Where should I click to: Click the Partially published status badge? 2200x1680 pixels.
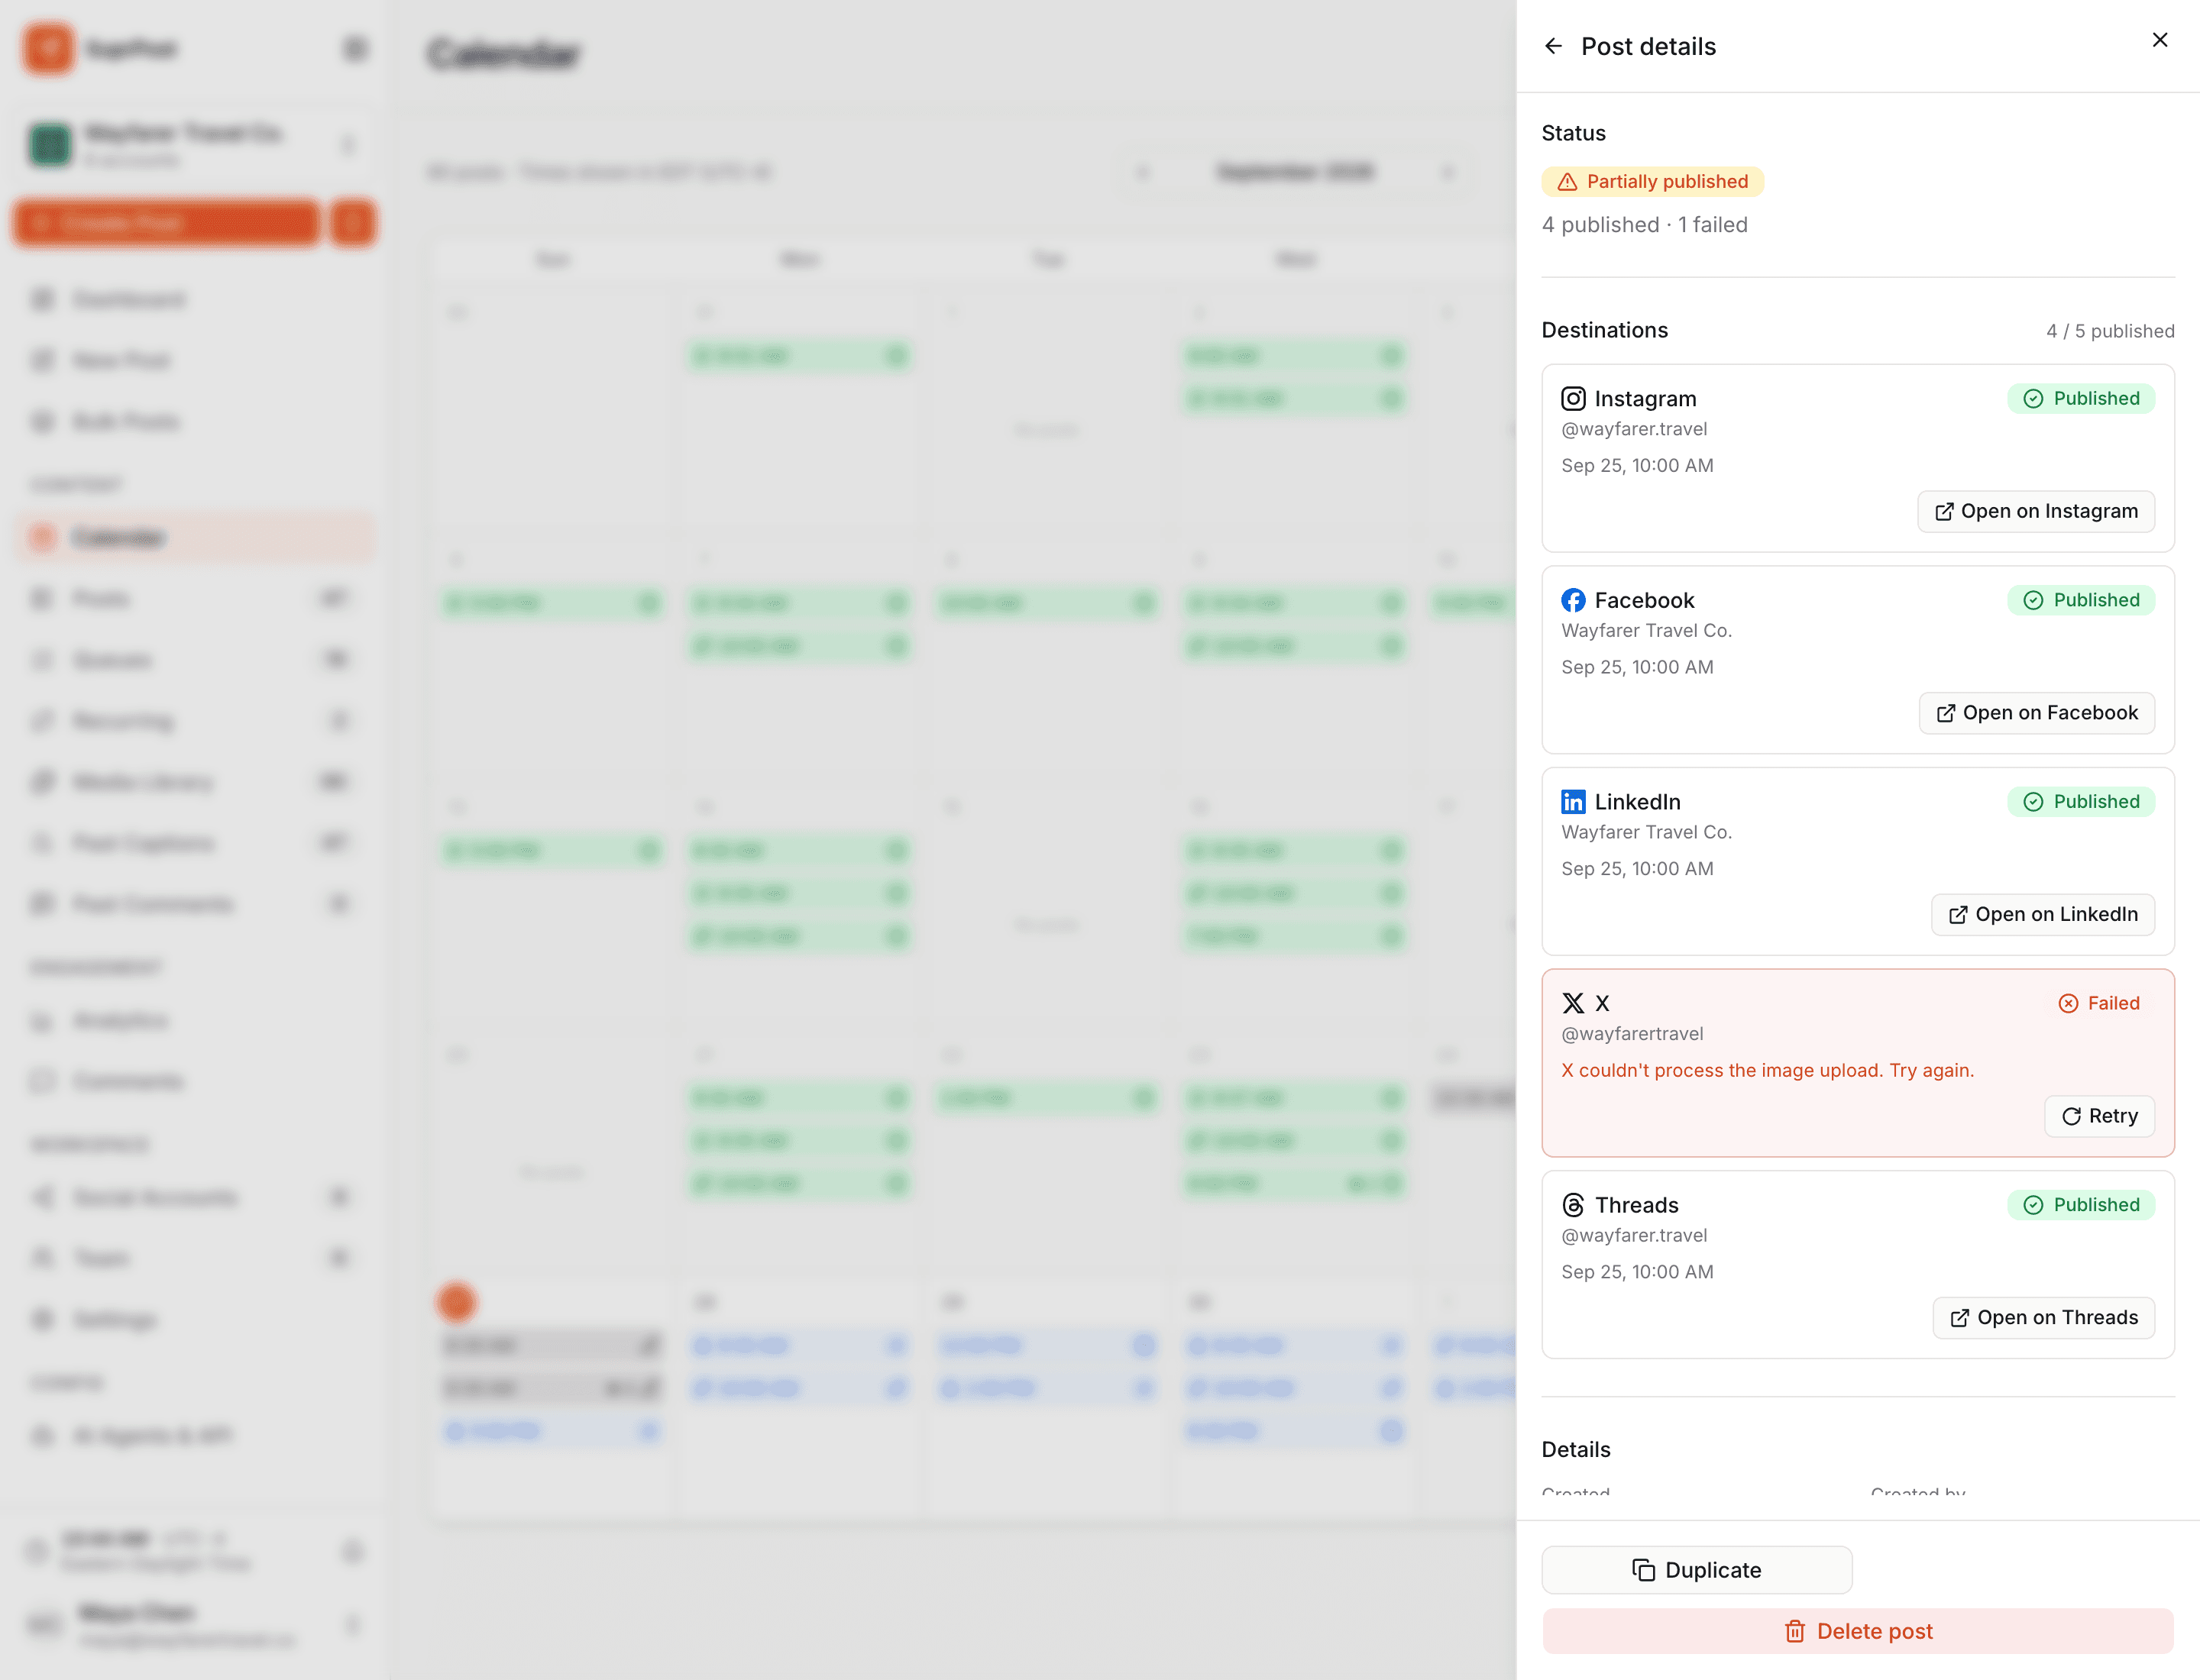(x=1653, y=181)
